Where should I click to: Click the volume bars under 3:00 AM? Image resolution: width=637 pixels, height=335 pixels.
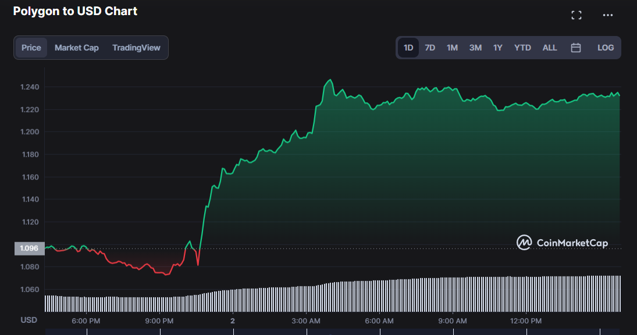click(x=306, y=299)
